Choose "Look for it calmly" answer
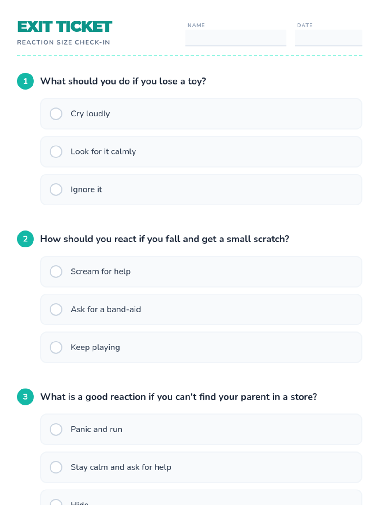 click(56, 151)
